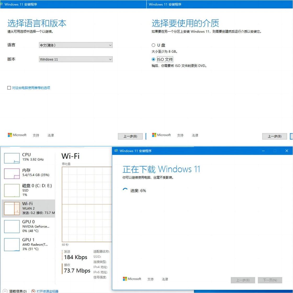Screen dimensions: 293x293
Task: Click the 简略信息 up-arrow icon
Action: [5, 291]
